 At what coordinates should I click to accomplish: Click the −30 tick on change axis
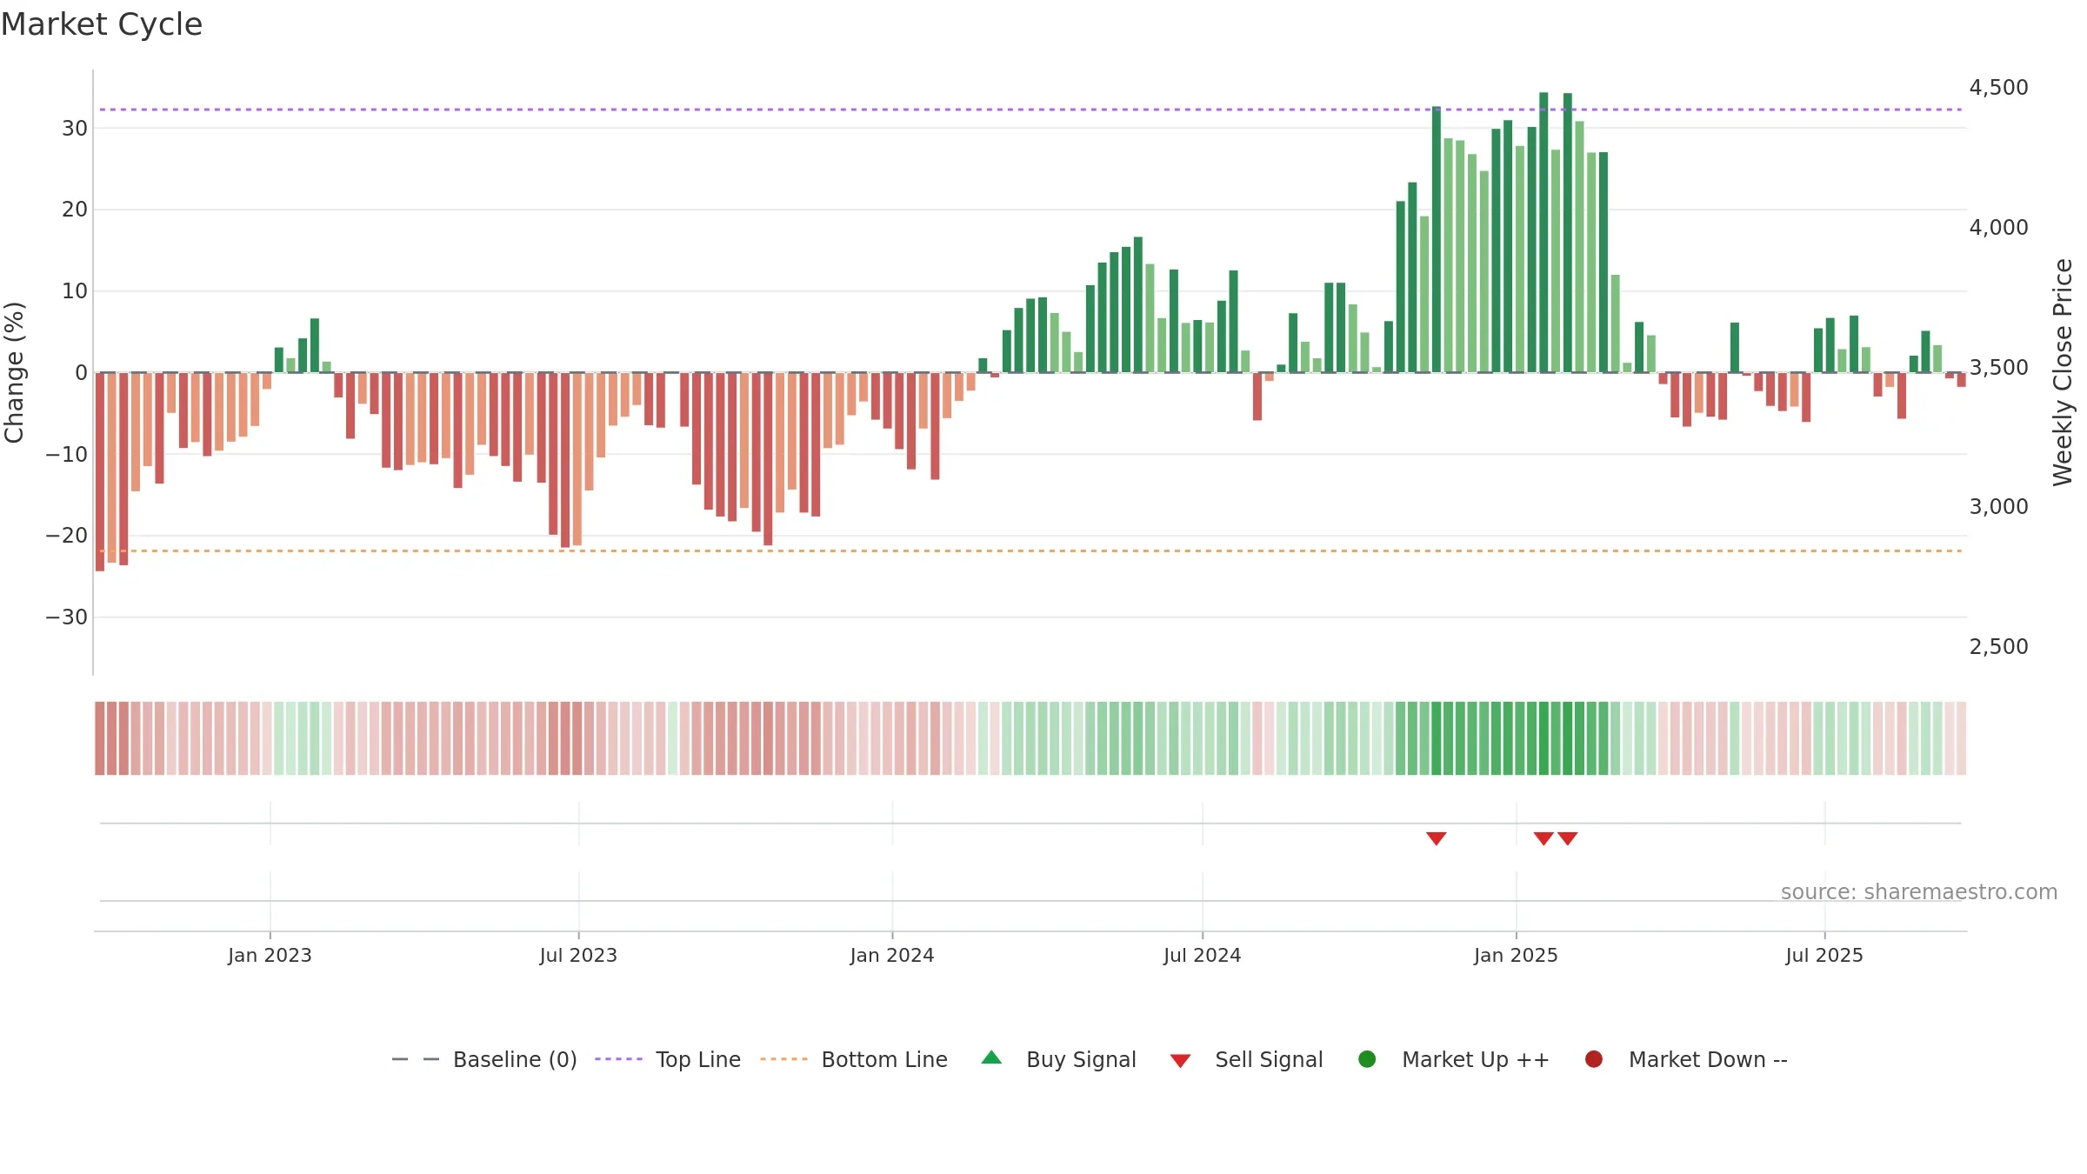67,617
